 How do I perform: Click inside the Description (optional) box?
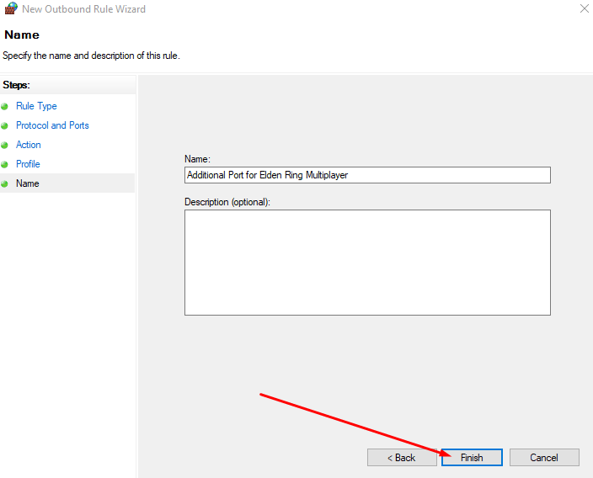point(367,263)
